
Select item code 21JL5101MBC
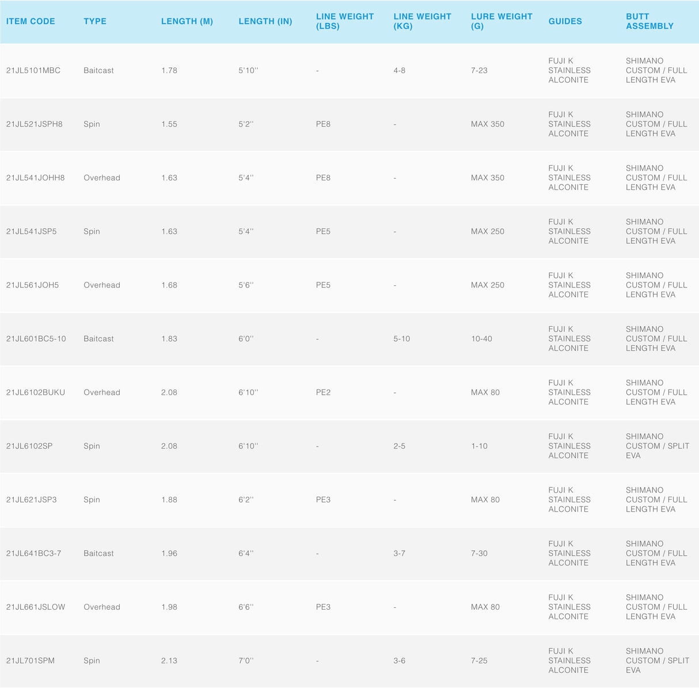[x=33, y=70]
